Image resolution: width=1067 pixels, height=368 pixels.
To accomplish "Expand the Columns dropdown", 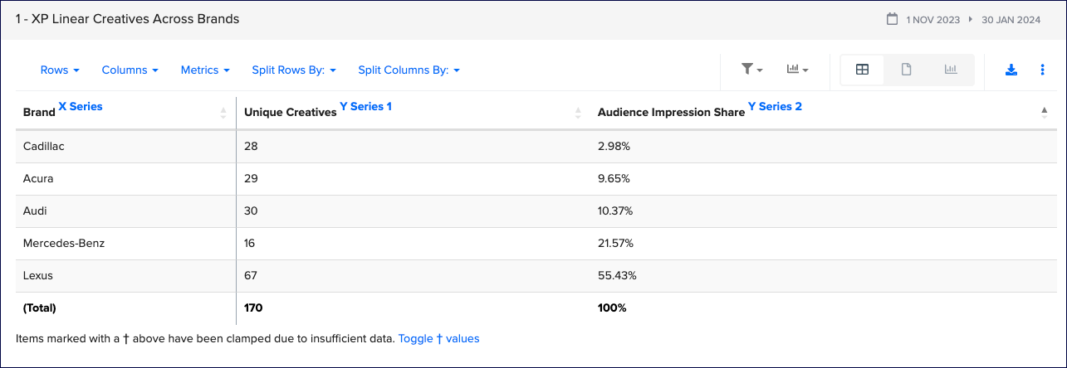I will (x=130, y=70).
